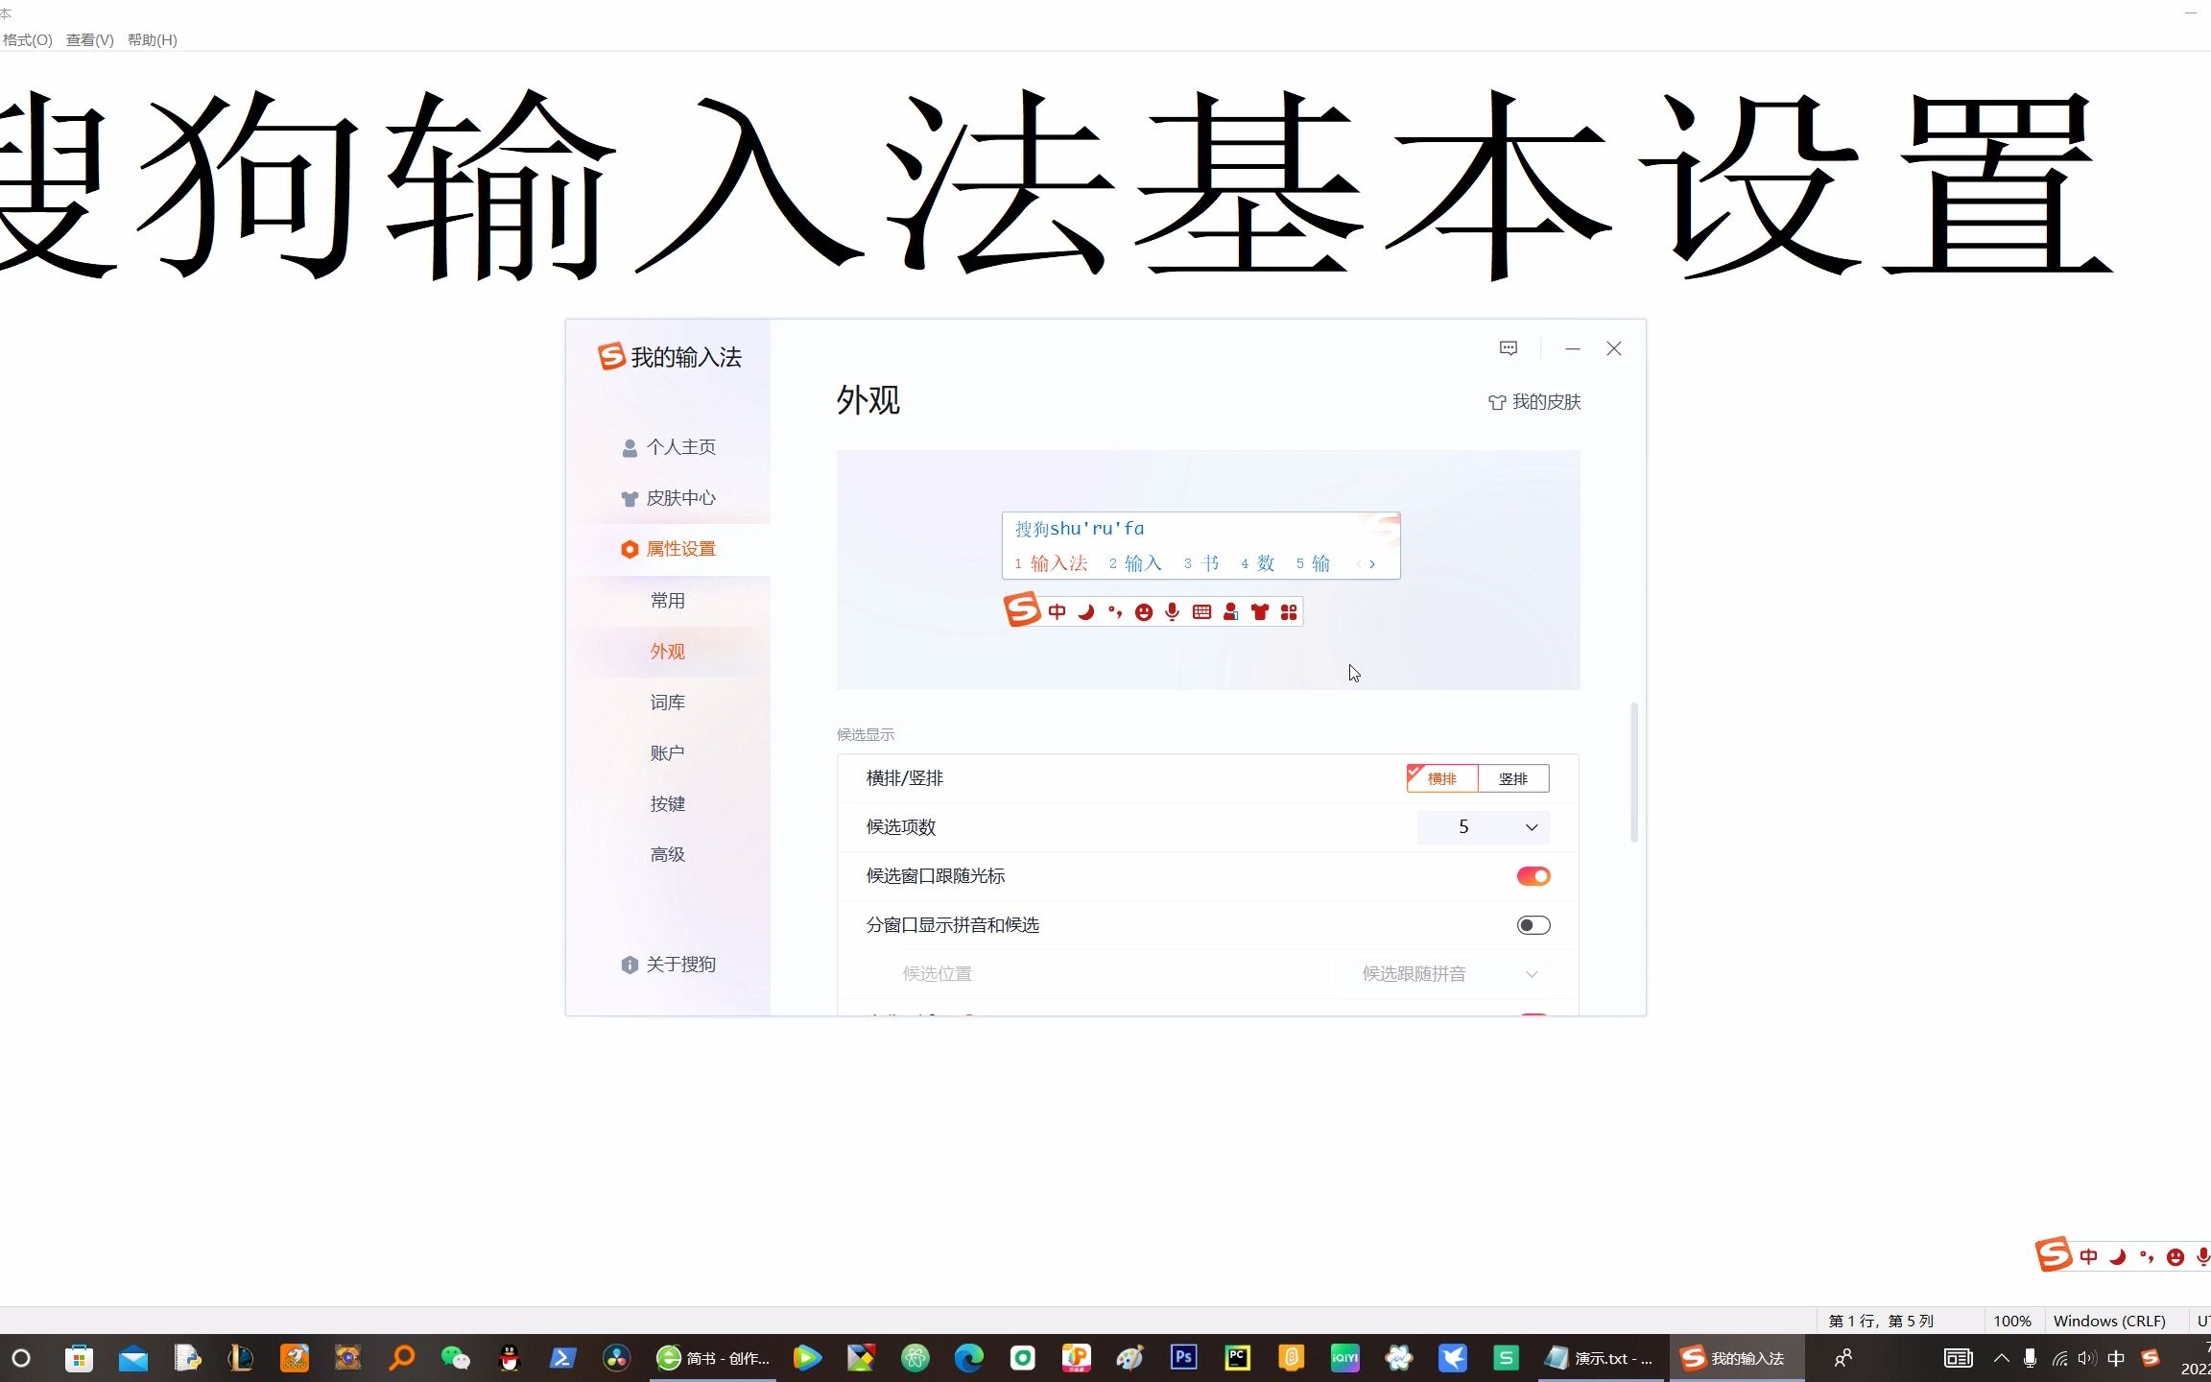Switch to the 词库 settings tab
This screenshot has height=1382, width=2211.
pyautogui.click(x=668, y=703)
